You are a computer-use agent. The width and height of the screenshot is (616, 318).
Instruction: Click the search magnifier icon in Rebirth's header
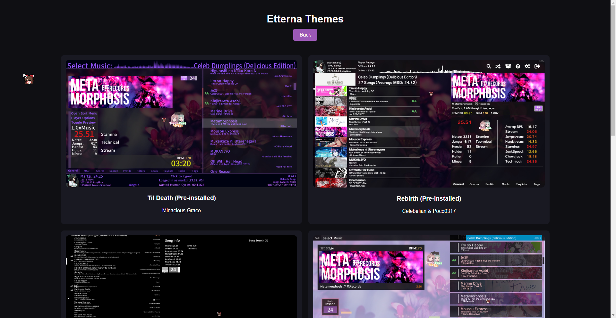tap(489, 66)
